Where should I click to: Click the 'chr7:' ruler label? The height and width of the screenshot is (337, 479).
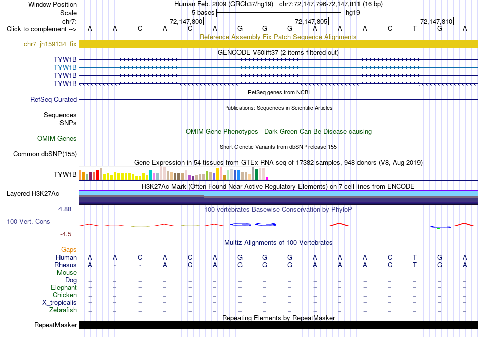[x=69, y=21]
